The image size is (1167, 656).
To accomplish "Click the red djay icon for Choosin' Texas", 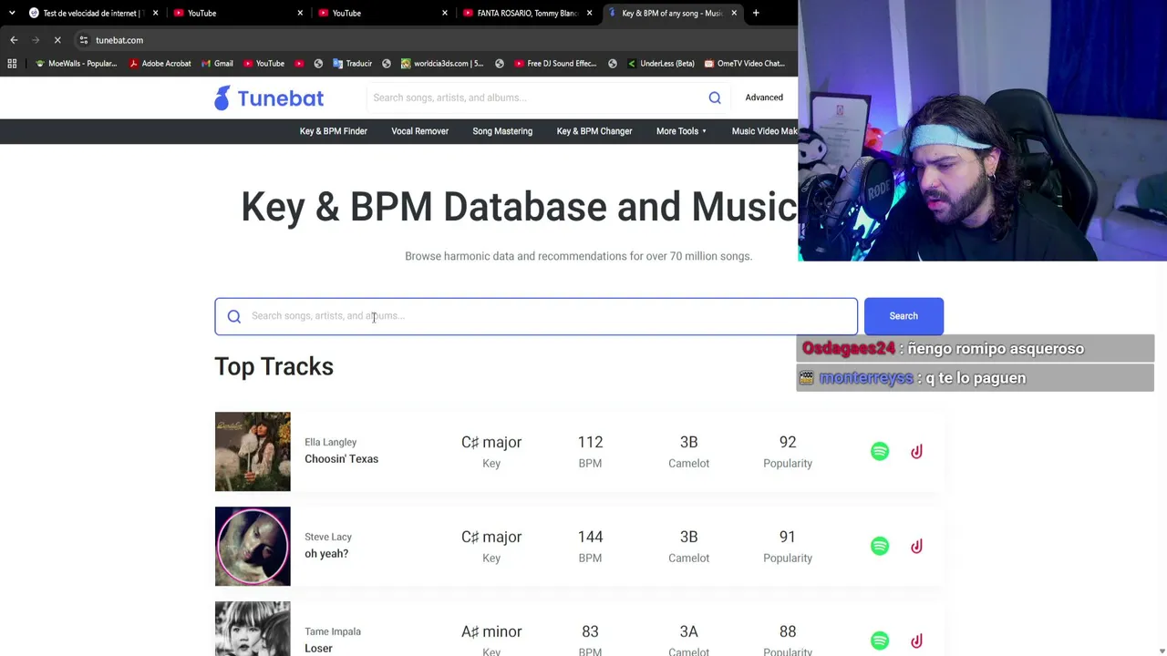I will click(916, 452).
